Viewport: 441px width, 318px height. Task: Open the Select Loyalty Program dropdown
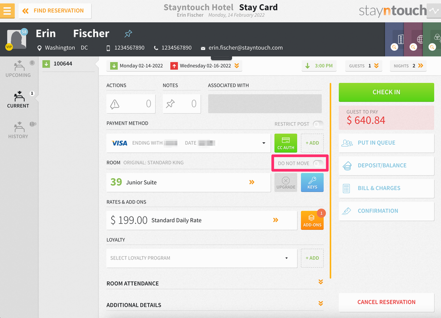pos(202,258)
